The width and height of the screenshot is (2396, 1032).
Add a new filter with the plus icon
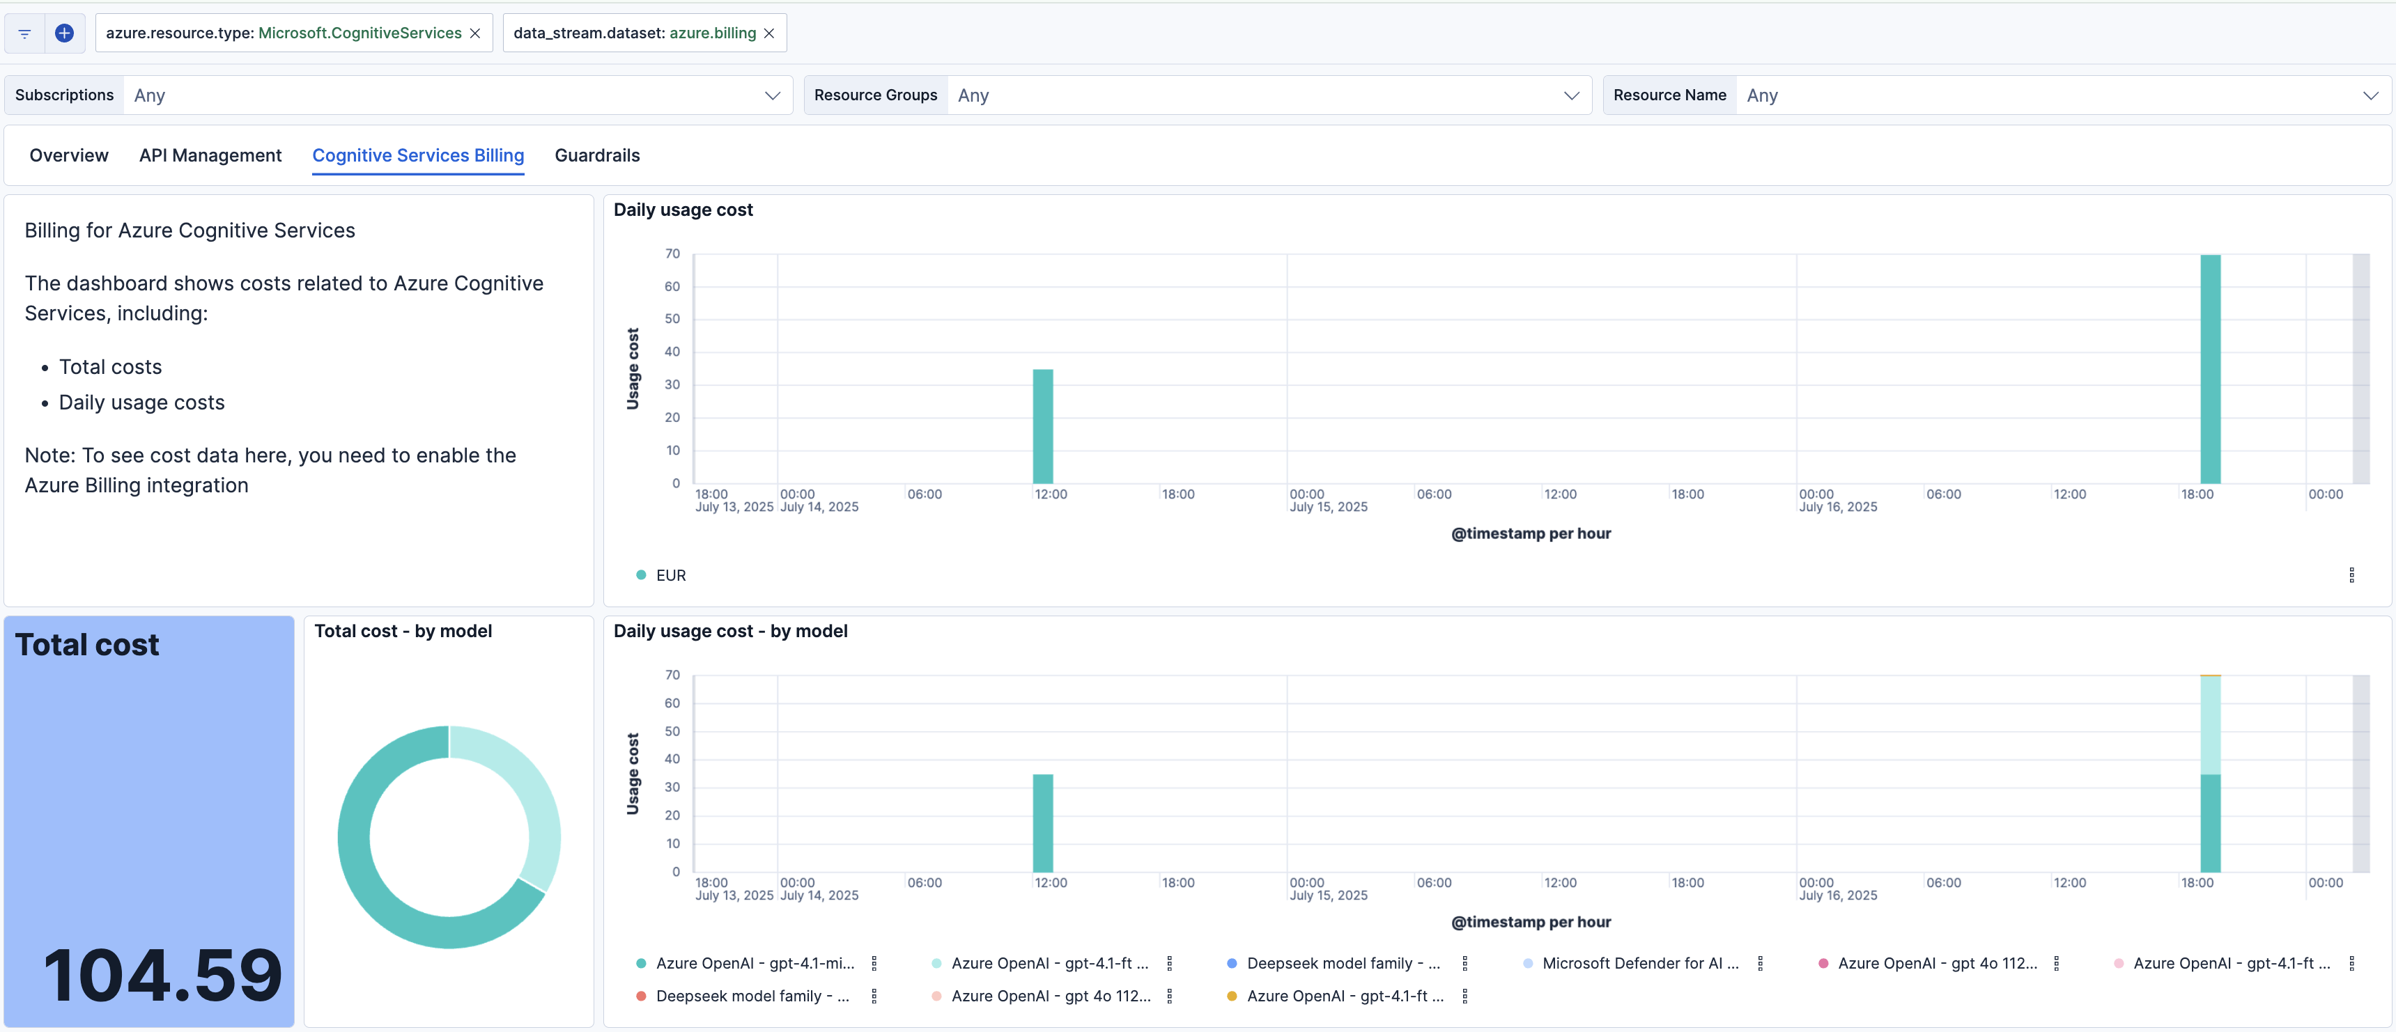pyautogui.click(x=64, y=33)
